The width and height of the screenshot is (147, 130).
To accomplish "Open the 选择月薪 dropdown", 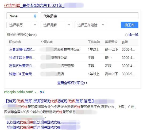I will 56,25.
